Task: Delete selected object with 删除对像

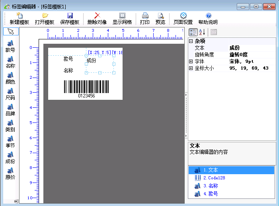Action: pos(97,18)
